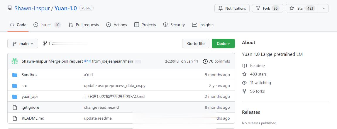Click the Shawn-Inspur avatar in commit row
The height and width of the screenshot is (129, 337).
coord(15,61)
